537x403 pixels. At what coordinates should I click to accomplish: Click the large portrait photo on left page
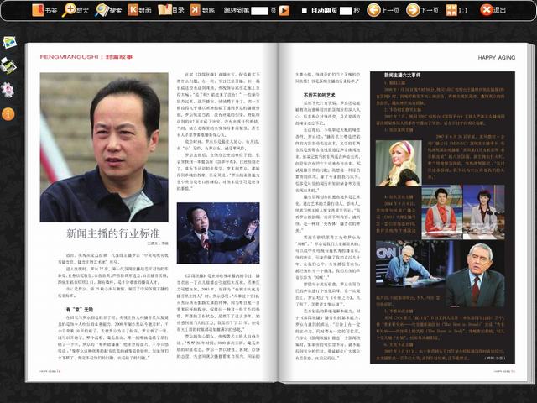coord(104,148)
